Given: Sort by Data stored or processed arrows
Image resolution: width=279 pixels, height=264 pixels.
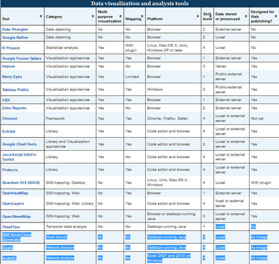Looking at the screenshot, I should [246, 16].
